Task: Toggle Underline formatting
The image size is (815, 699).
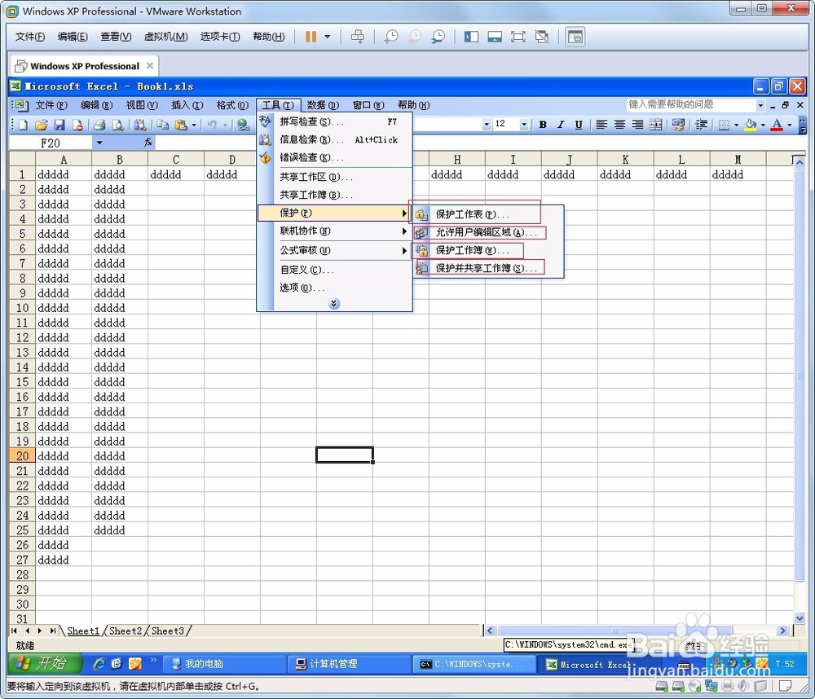Action: point(579,124)
